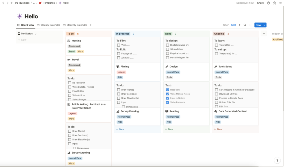Image resolution: width=284 pixels, height=167 pixels.
Task: Click Meeting card checklist icon
Action: pos(69,41)
